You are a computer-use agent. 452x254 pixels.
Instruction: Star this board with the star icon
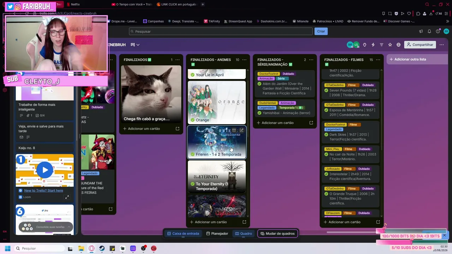(x=390, y=45)
